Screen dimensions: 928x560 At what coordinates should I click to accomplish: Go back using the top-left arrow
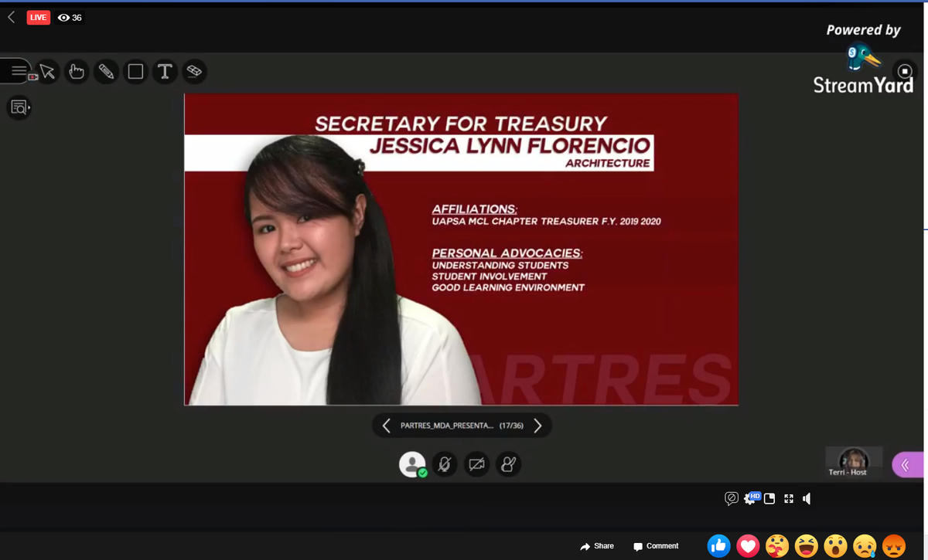[11, 17]
